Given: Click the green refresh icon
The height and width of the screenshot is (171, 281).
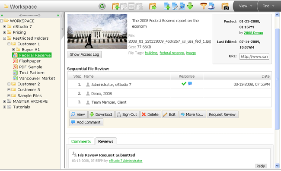Looking at the screenshot, I should coord(102,6).
